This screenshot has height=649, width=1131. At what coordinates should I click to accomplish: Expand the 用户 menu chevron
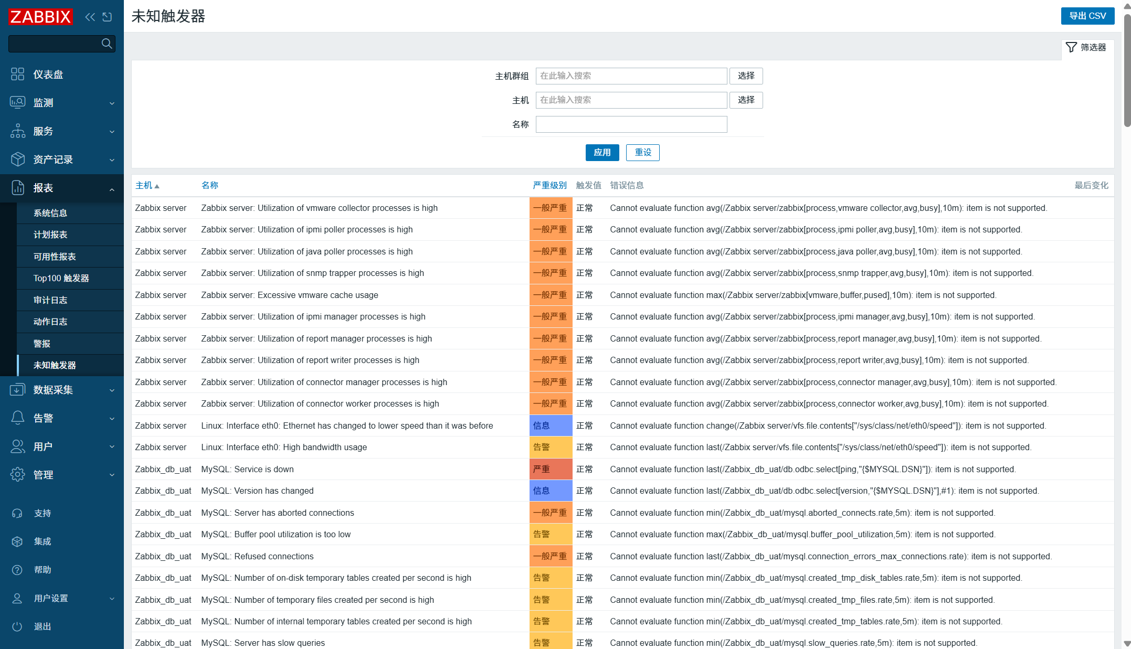[112, 447]
